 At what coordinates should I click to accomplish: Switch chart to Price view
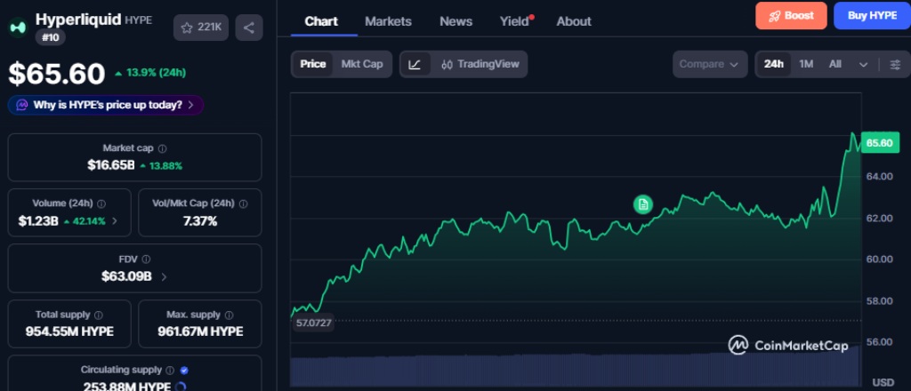[x=312, y=64]
